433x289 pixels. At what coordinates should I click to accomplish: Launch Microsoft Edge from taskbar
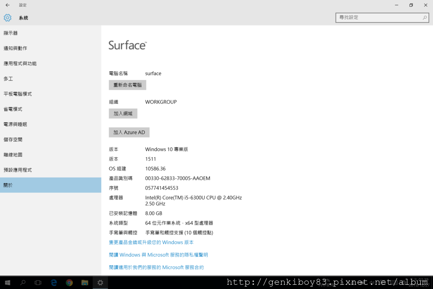54,282
